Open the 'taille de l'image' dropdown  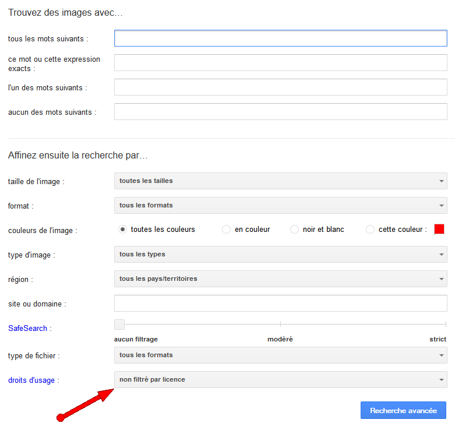[x=280, y=181]
